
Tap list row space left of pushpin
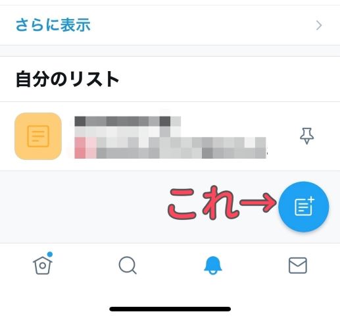[283, 136]
